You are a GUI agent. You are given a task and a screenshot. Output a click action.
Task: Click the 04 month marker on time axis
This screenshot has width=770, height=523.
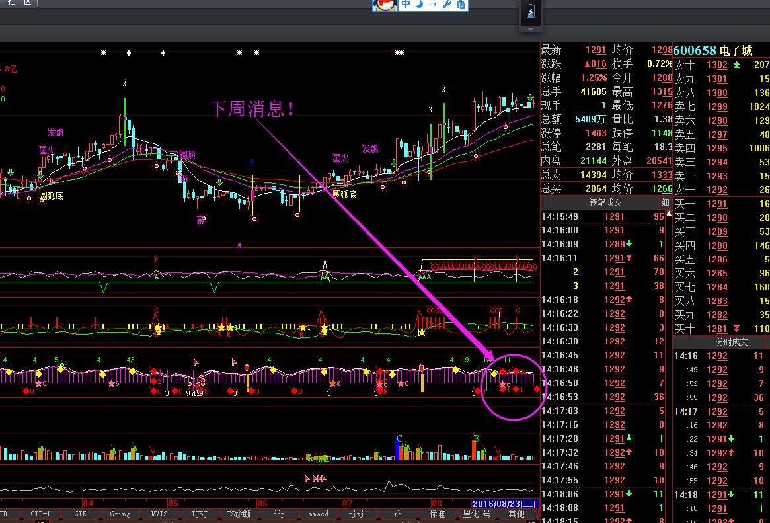(x=88, y=503)
